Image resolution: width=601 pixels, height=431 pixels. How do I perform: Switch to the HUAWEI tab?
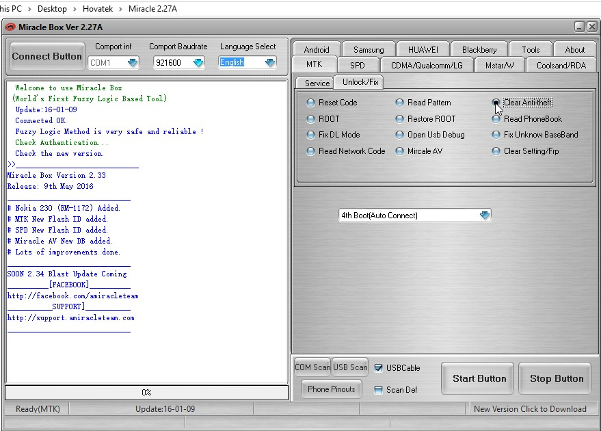423,49
